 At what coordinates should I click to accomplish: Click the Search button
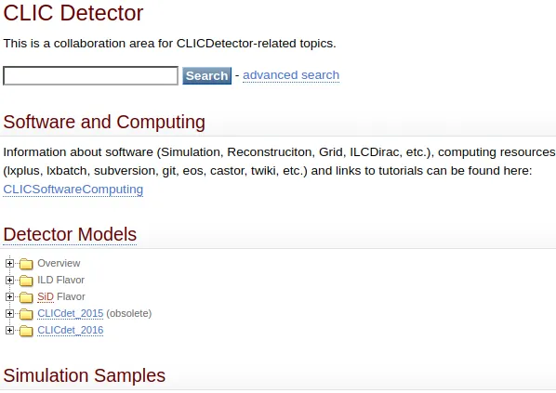(206, 75)
